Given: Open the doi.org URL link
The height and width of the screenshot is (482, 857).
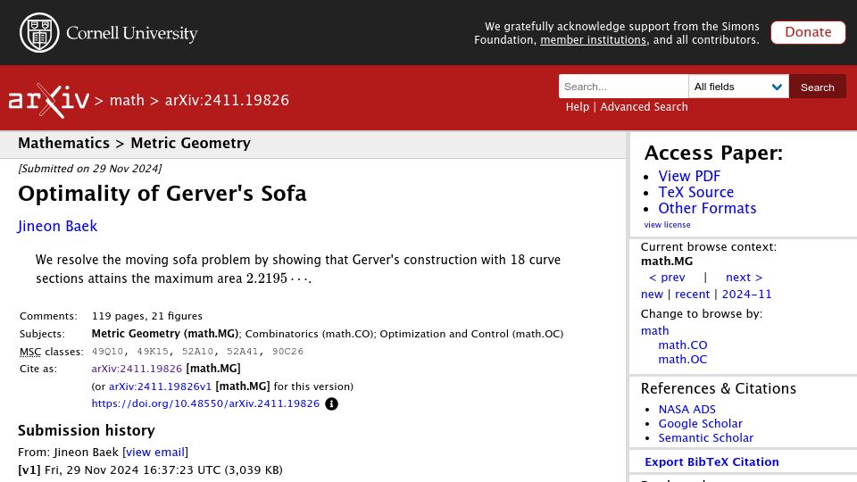Looking at the screenshot, I should (205, 403).
